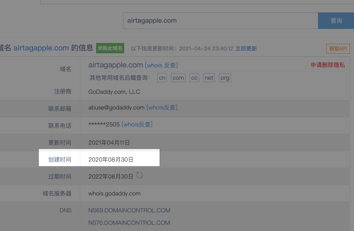Screen dimensions: 354x231
Task: Select the cc domain suffix
Action: 194,78
